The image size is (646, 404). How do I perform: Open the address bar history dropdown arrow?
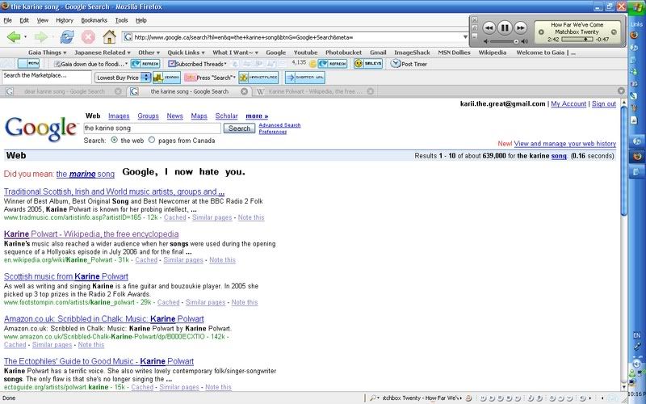coord(465,37)
